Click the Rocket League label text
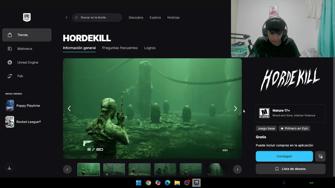This screenshot has width=335, height=188. 29,122
